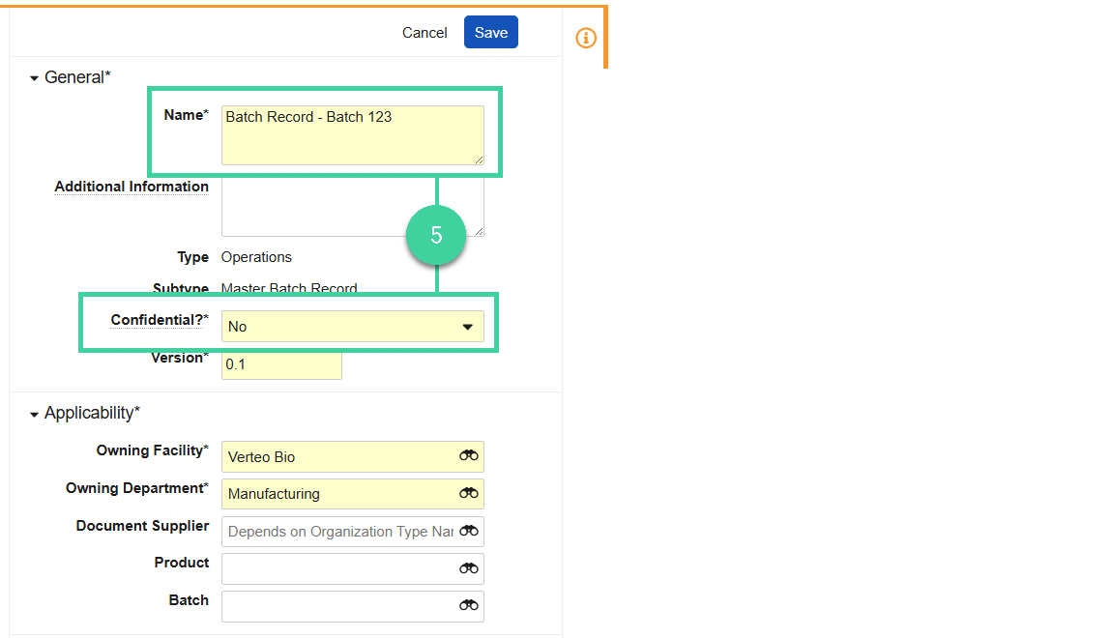Click the orange information icon
The width and height of the screenshot is (1112, 638).
(586, 38)
